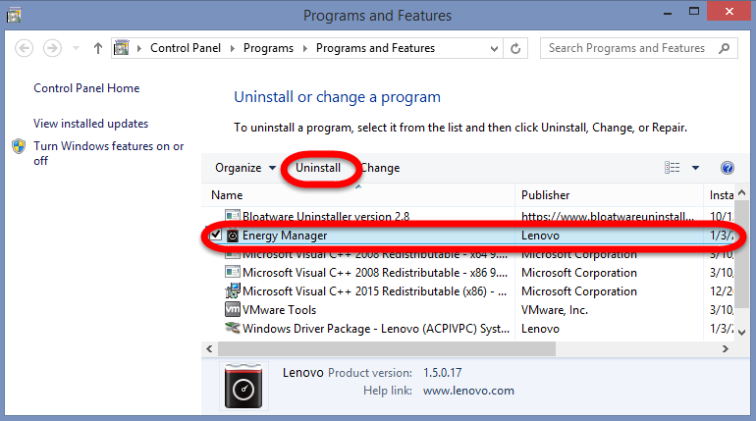Open the More view options dropdown arrow
The width and height of the screenshot is (756, 421).
click(x=695, y=168)
